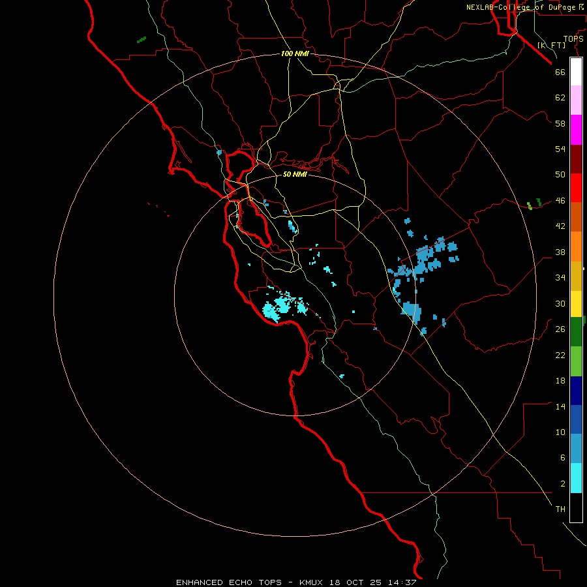
Task: Select the dark green legend swatch
Action: tap(576, 332)
